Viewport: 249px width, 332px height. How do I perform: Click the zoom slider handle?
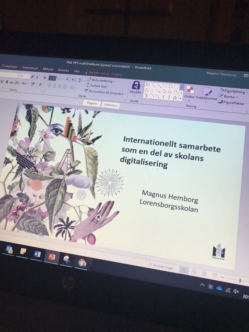(x=240, y=280)
